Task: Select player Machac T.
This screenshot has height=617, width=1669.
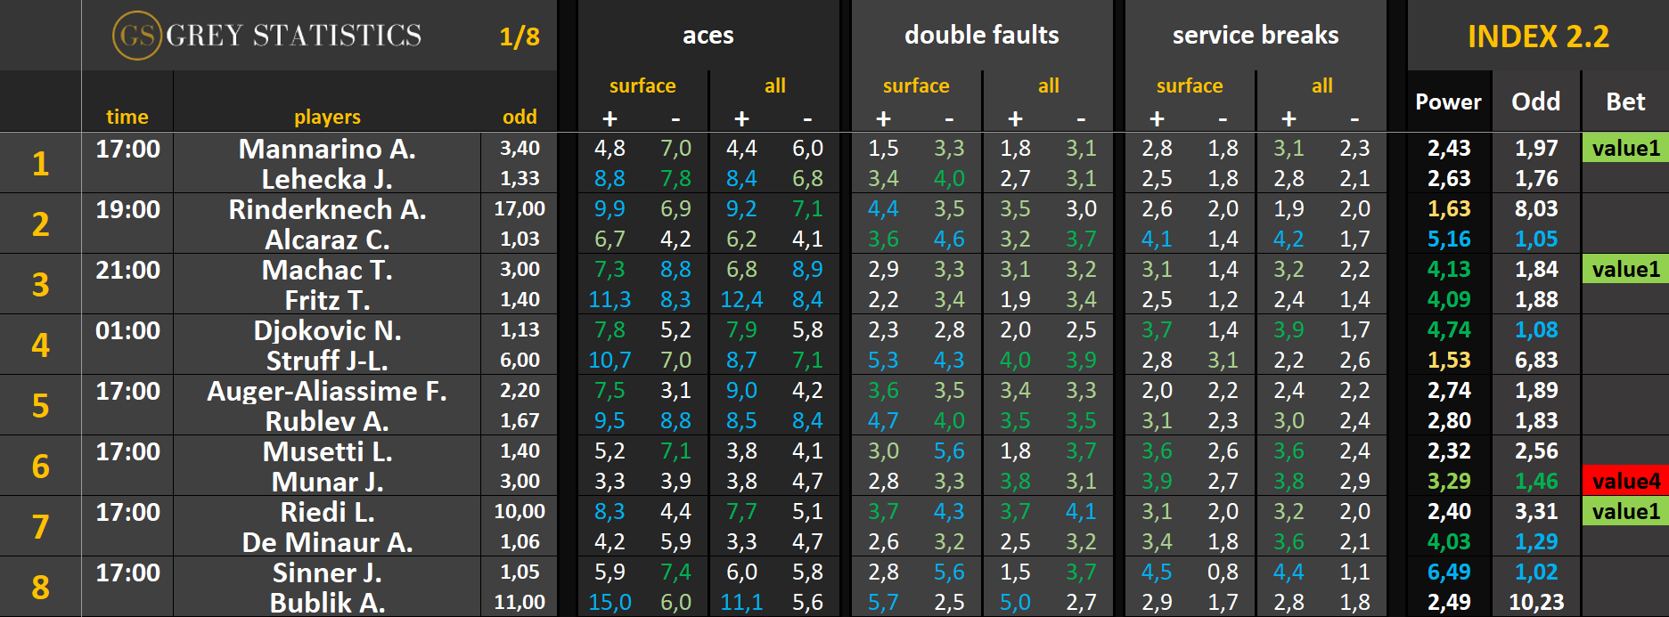Action: pos(327,270)
